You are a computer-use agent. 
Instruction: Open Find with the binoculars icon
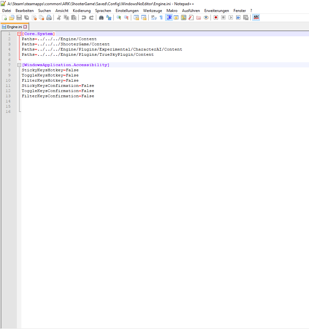click(101, 18)
